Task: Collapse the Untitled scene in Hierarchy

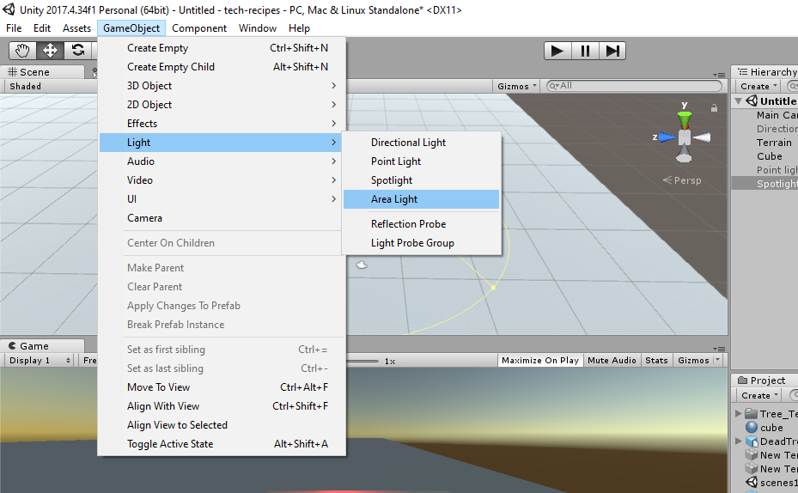Action: [x=739, y=101]
